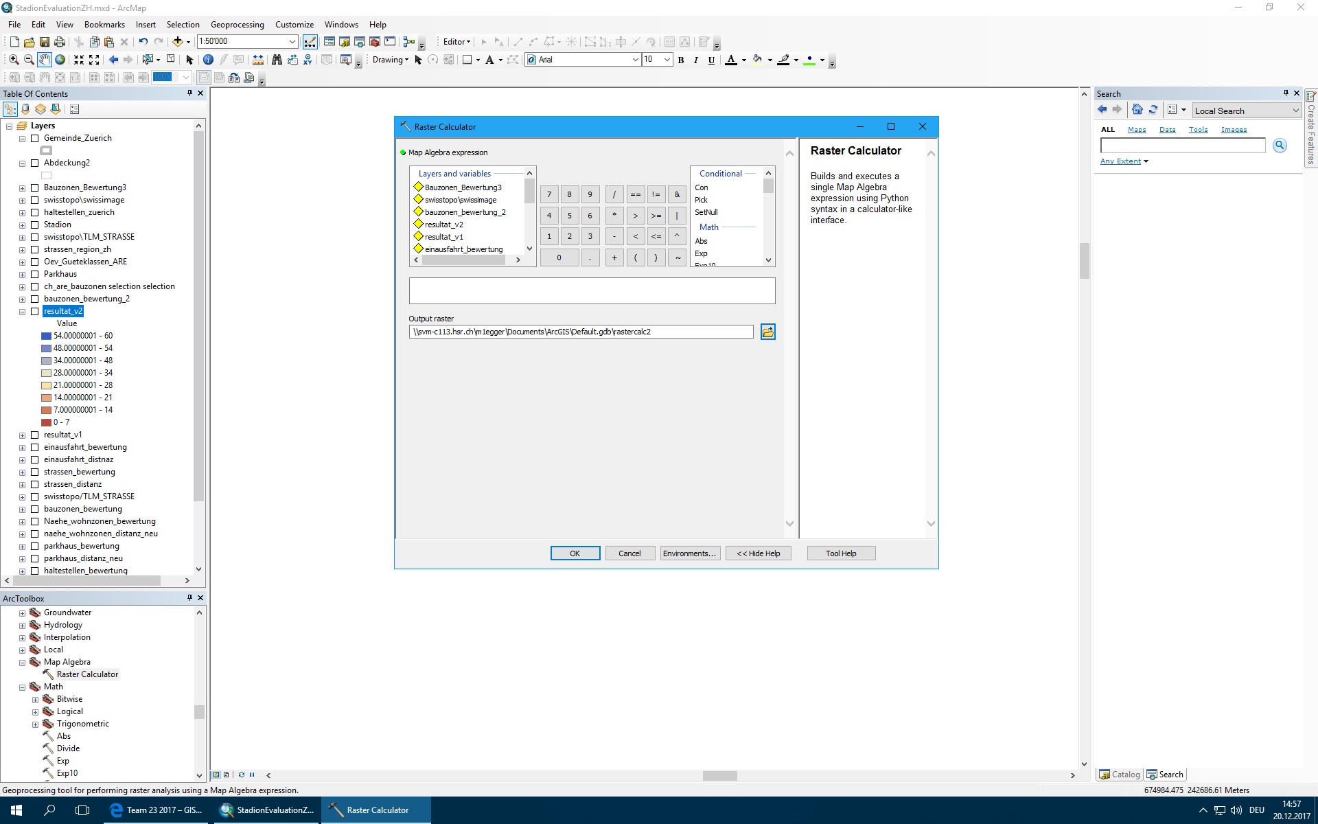This screenshot has height=824, width=1318.
Task: Toggle visibility of Stadion layer
Action: pos(34,225)
